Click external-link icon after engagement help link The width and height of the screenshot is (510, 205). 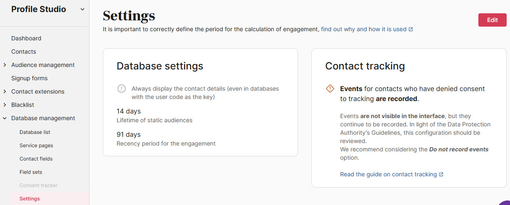point(411,30)
